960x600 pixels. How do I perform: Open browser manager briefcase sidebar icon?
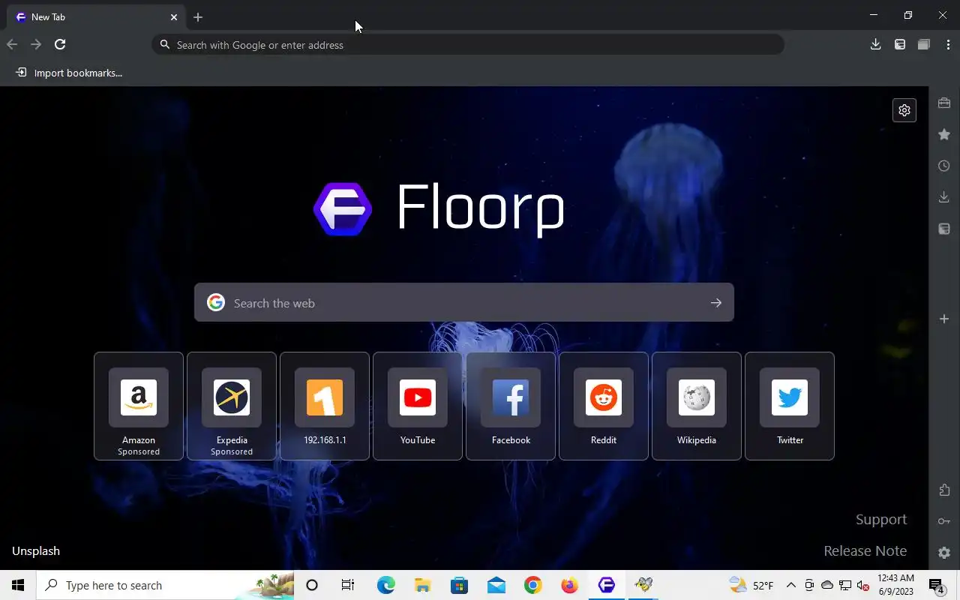coord(944,103)
